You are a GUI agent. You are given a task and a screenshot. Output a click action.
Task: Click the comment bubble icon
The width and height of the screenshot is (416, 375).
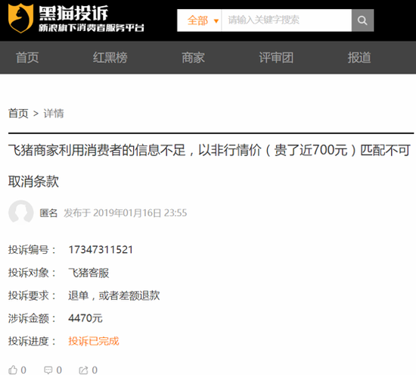[x=48, y=370]
